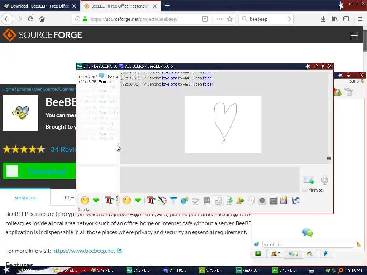Open the green home tab in BeeBEEP
367x275 pixels.
[258, 254]
